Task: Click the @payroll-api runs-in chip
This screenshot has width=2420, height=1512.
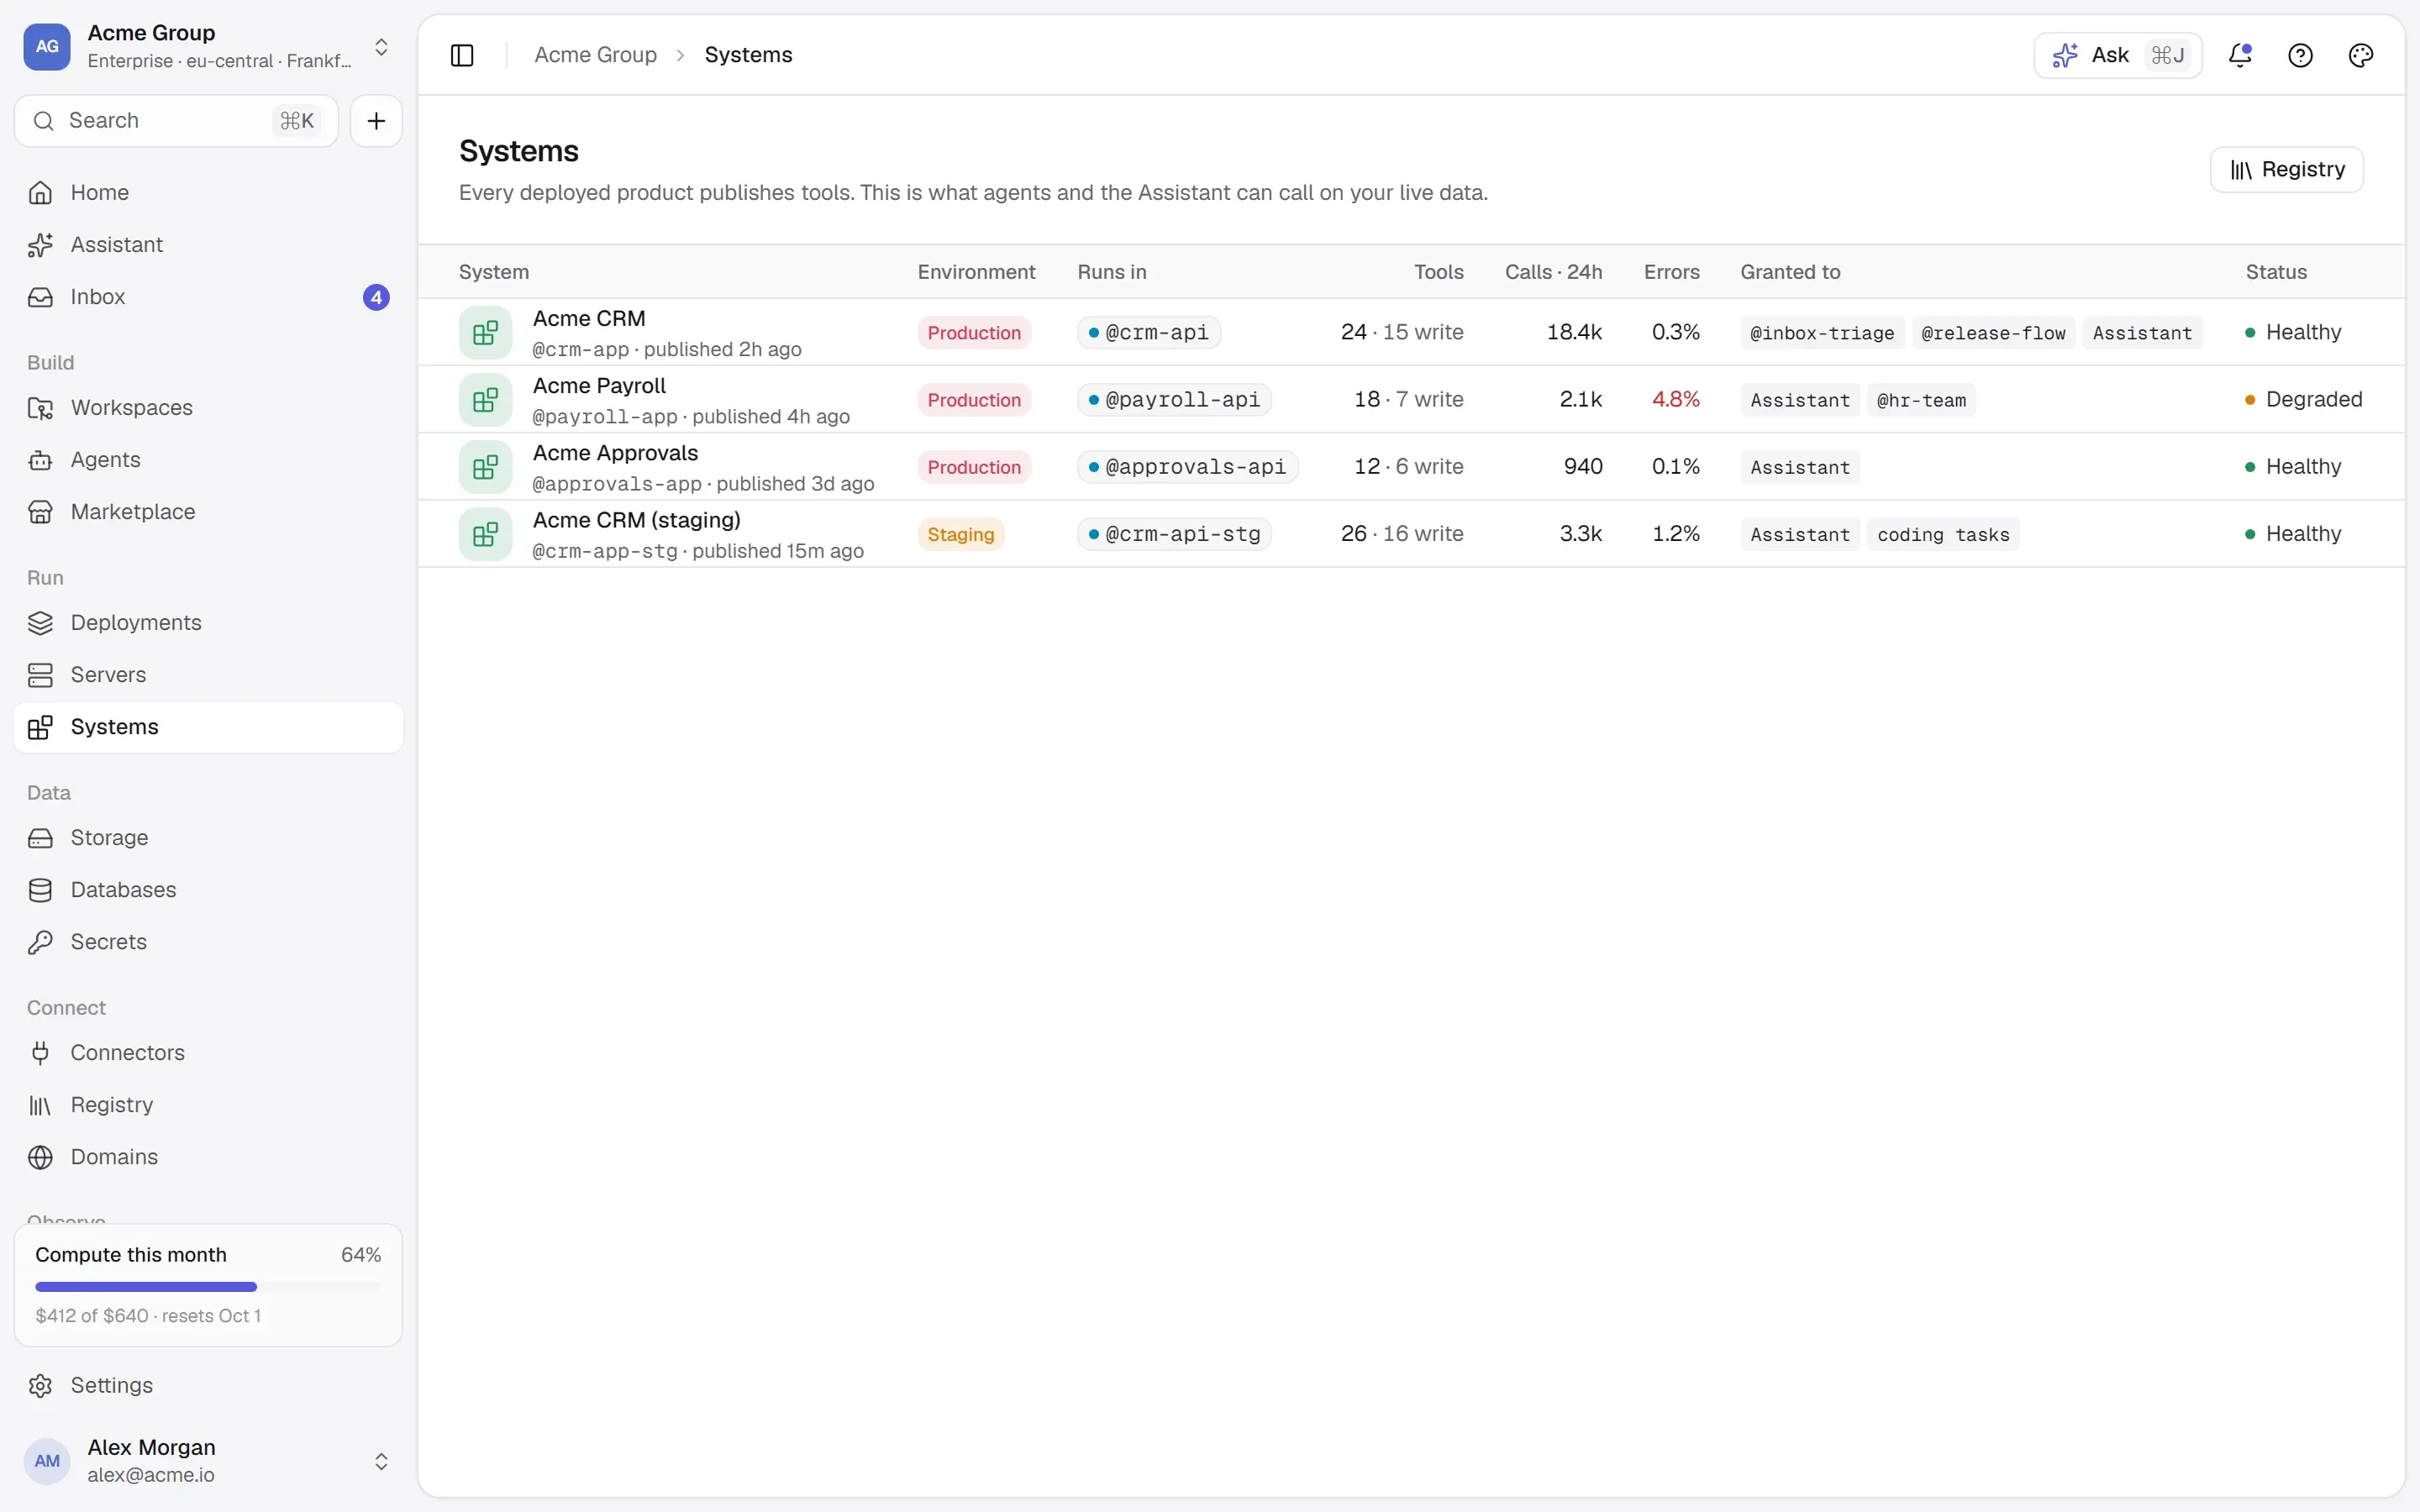Action: 1174,400
